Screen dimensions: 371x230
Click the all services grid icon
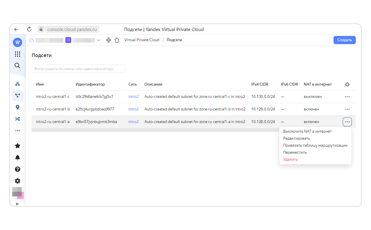[18, 54]
